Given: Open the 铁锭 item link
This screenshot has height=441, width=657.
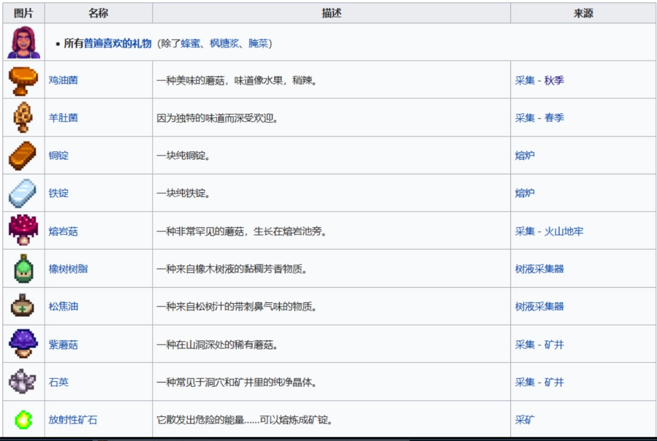Looking at the screenshot, I should pos(58,193).
